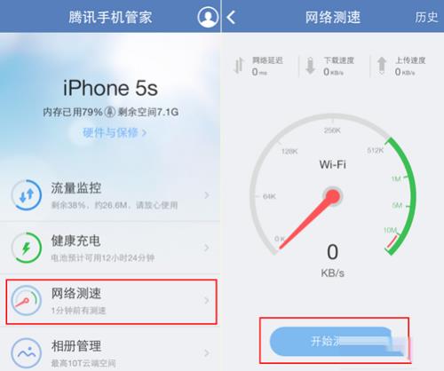Expand the 健康充电 row chevron
The height and width of the screenshot is (371, 444).
(207, 248)
